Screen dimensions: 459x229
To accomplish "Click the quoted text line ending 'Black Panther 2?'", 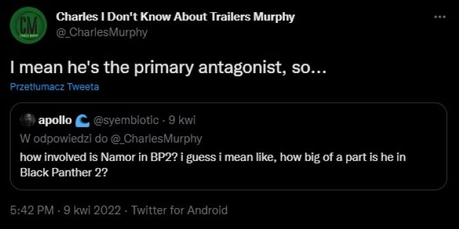I will coord(64,173).
